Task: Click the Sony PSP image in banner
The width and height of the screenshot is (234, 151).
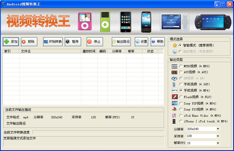Action: (213, 22)
